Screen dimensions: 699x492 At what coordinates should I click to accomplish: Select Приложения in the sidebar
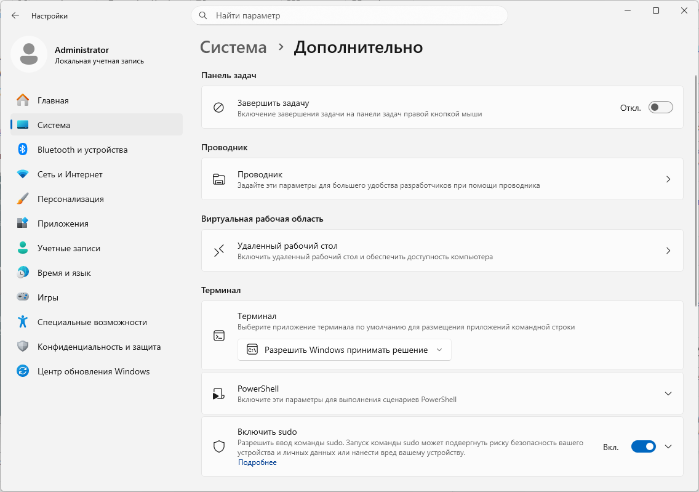(x=63, y=224)
